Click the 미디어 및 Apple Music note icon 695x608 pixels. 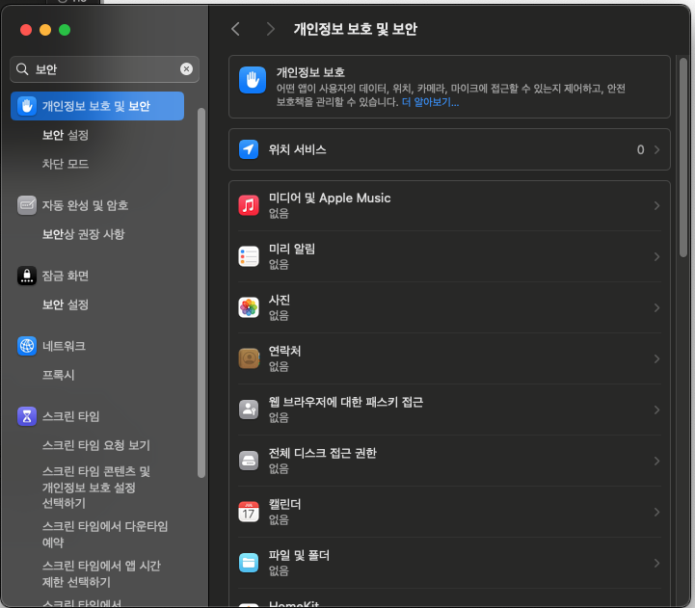point(249,205)
